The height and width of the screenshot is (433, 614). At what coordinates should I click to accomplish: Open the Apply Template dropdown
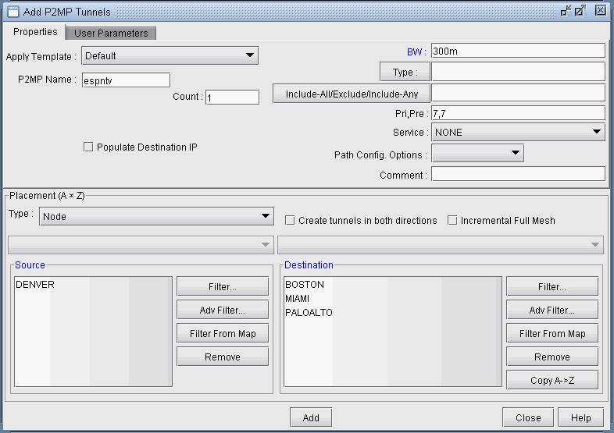pos(170,55)
